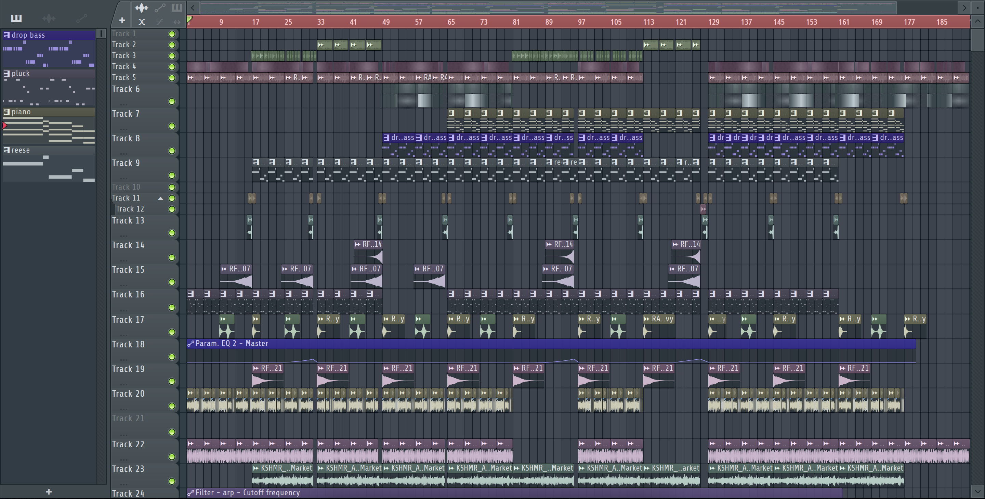
Task: Select the automation clips filter in the picker panel
Action: coord(81,18)
